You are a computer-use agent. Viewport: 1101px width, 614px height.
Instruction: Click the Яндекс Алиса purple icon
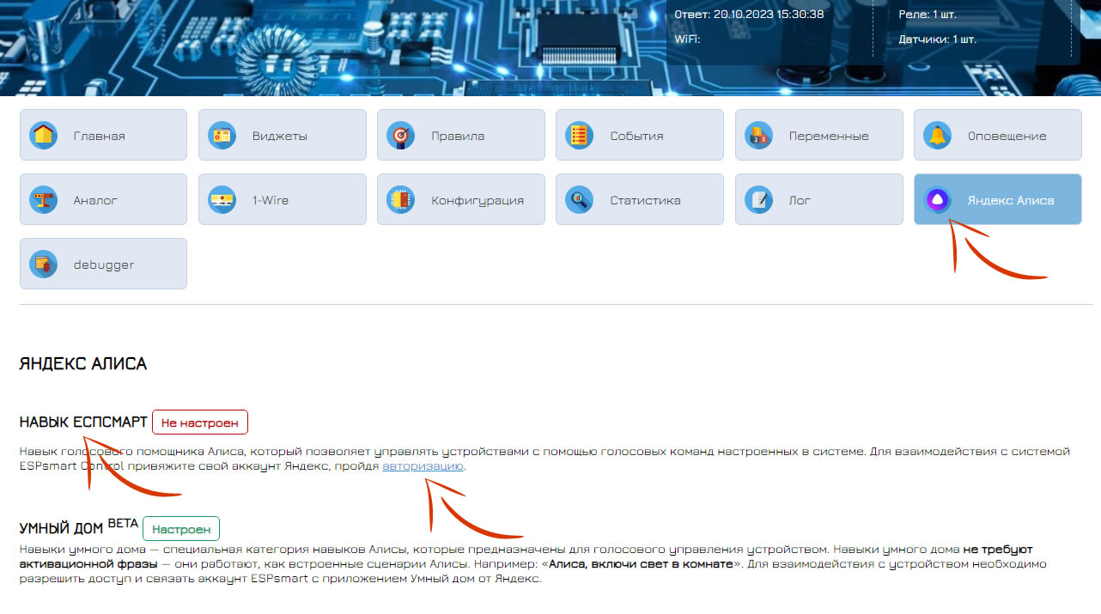[938, 200]
